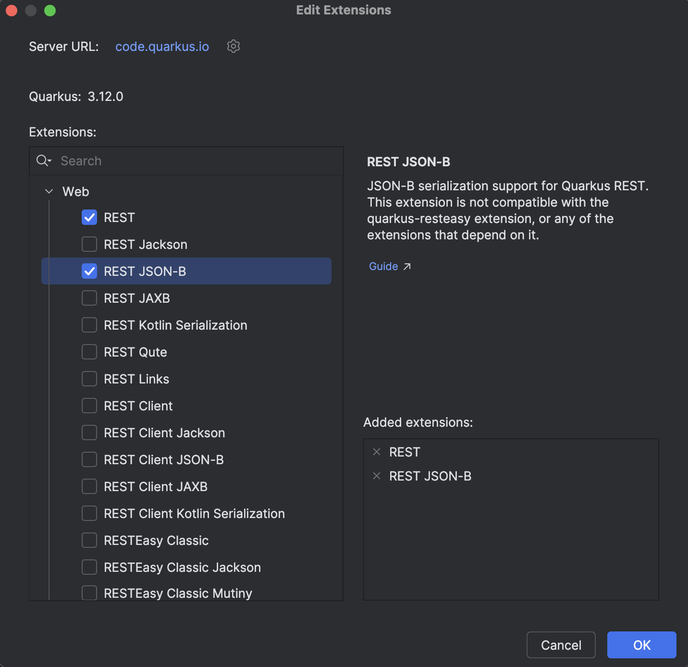Enable the REST Jackson extension

click(x=89, y=244)
